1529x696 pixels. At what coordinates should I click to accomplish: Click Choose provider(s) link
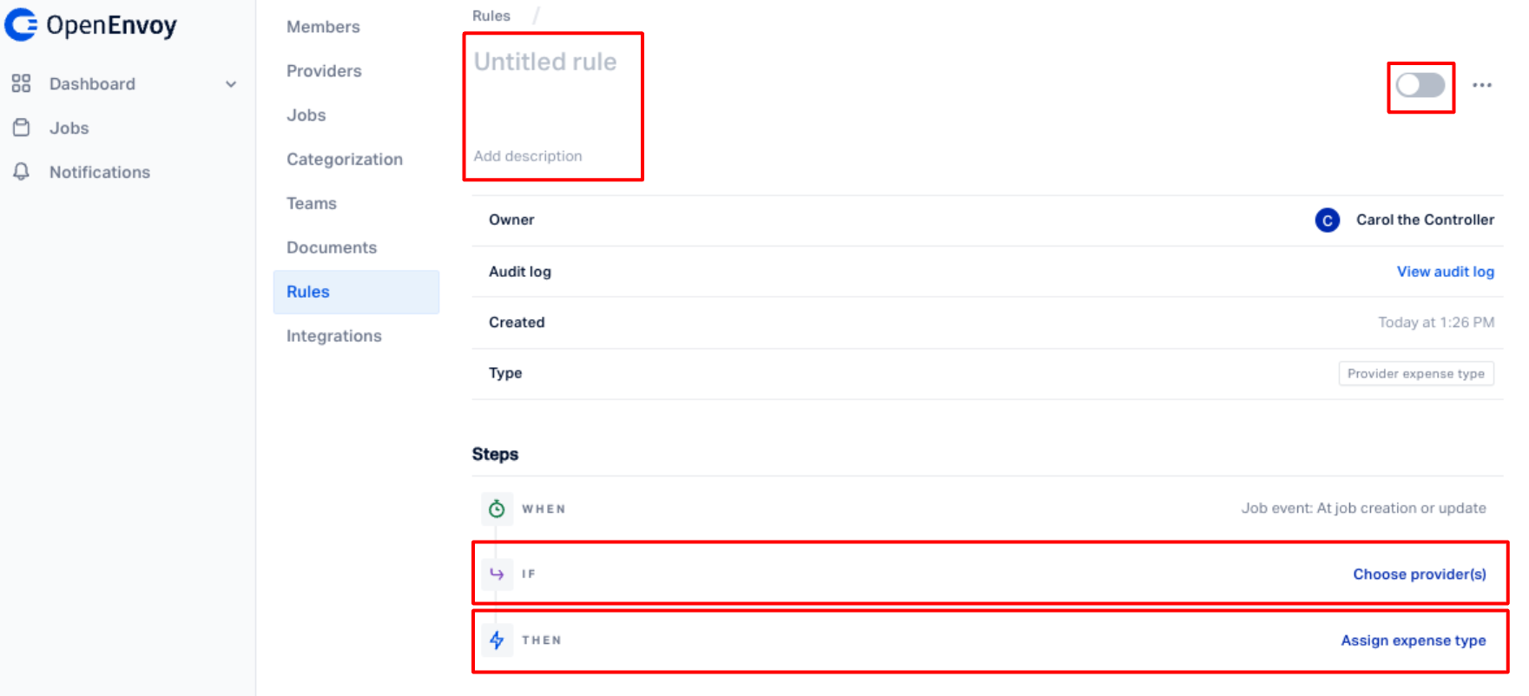tap(1419, 575)
